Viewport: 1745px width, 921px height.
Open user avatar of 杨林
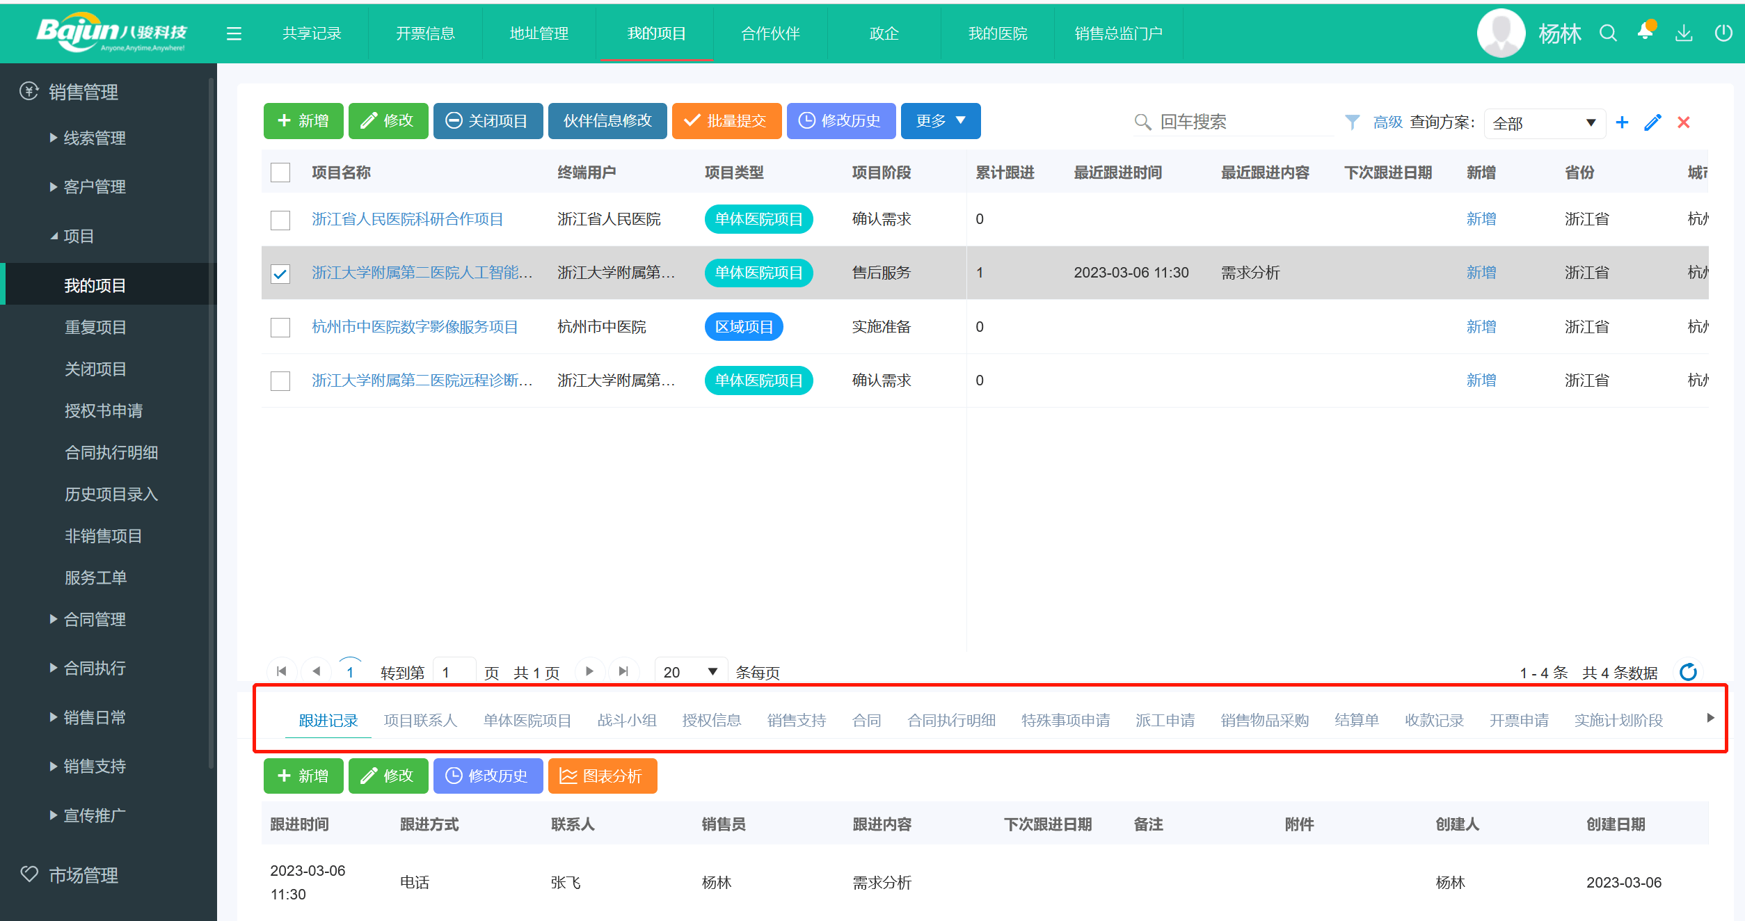1501,33
